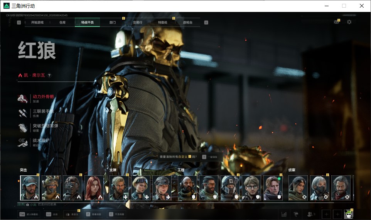371x220 pixels.
Task: Select the engineer with full white helmet
Action: [x=230, y=188]
